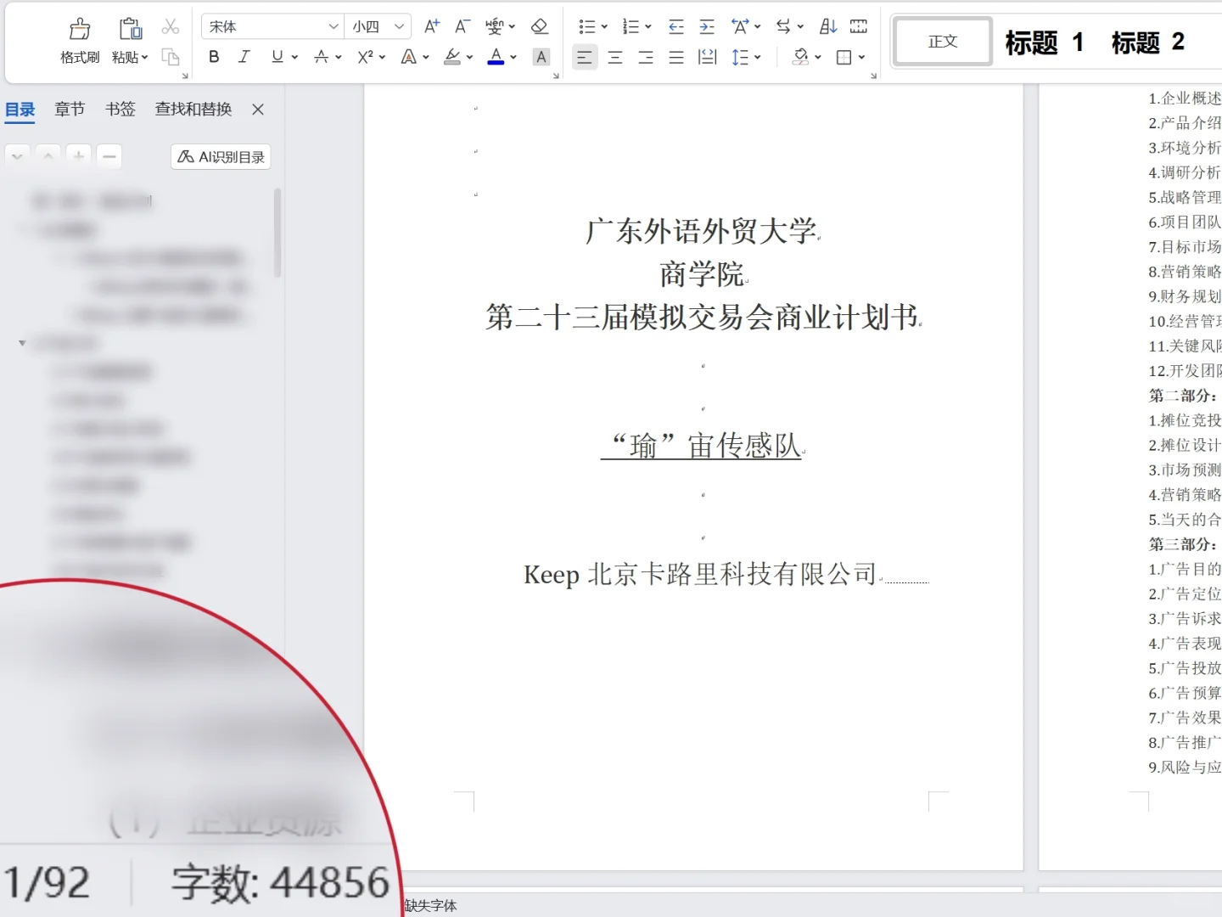This screenshot has width=1222, height=917.
Task: Decrease font size with A- icon
Action: (462, 26)
